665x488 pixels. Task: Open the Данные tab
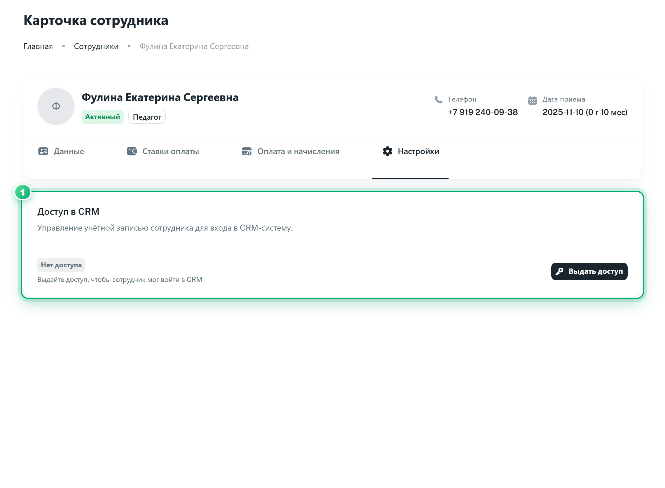[61, 151]
